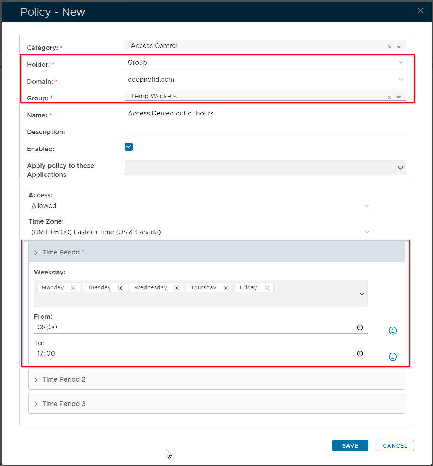The height and width of the screenshot is (466, 433).
Task: Remove Friday from selected weekdays
Action: click(266, 288)
